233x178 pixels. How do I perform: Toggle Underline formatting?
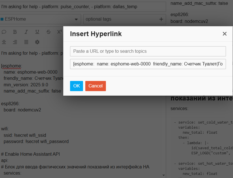37,32
